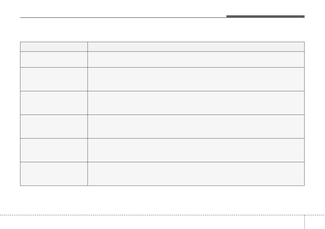Select the wide cell in the last table row
The width and height of the screenshot is (325, 229).
(196, 174)
